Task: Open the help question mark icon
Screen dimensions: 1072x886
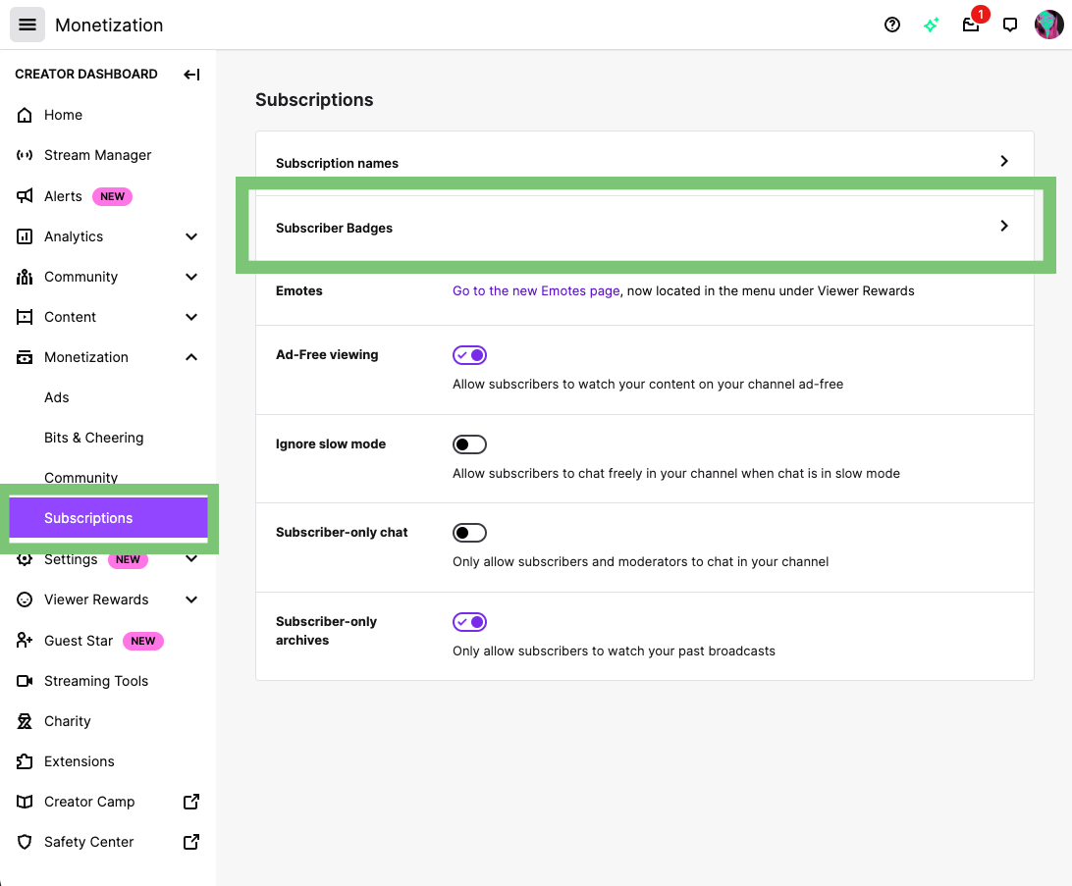Action: [x=891, y=25]
